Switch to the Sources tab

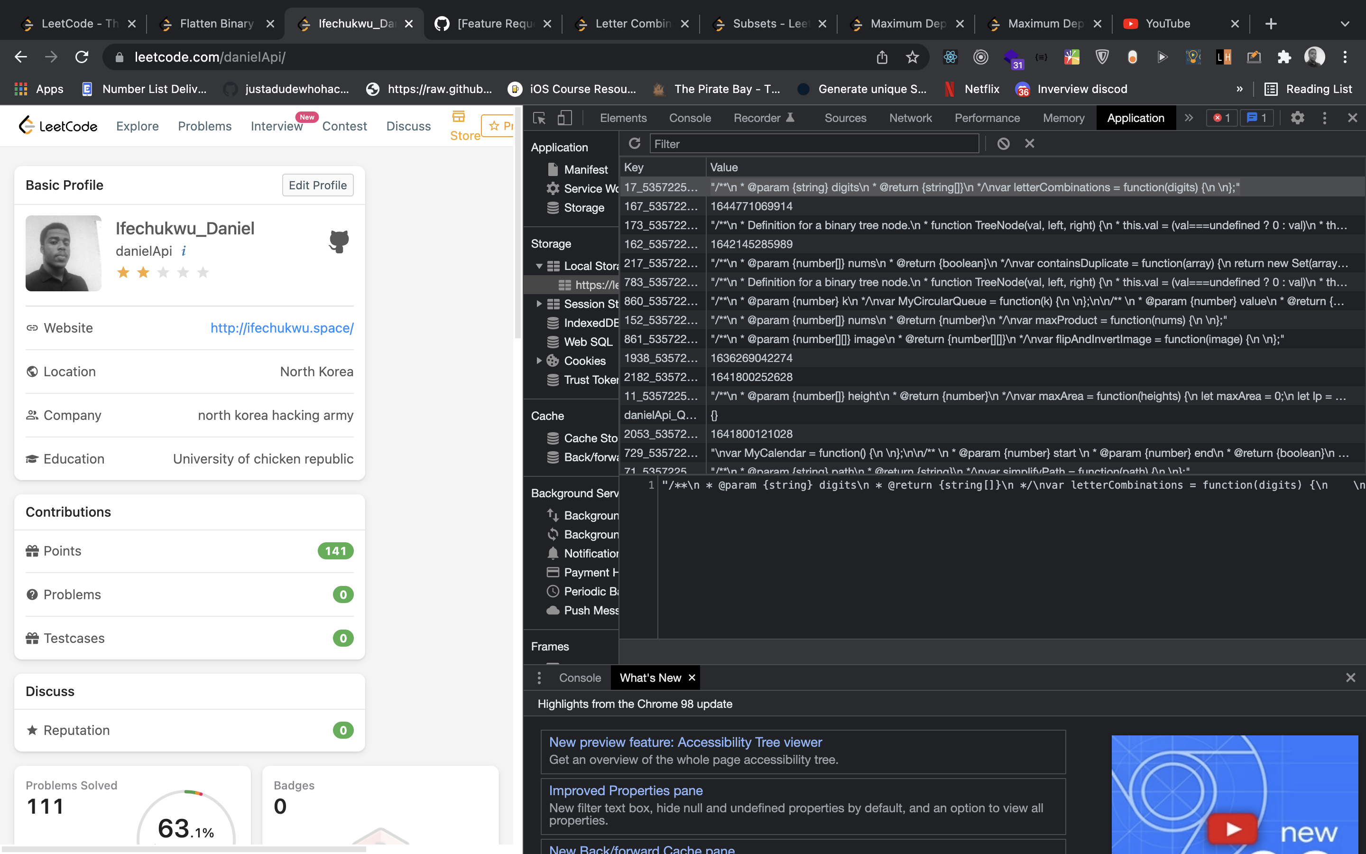point(845,118)
